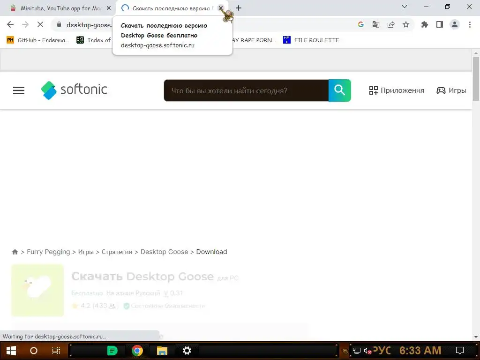Viewport: 480px width, 360px height.
Task: Open Settings gear on the taskbar
Action: click(187, 351)
